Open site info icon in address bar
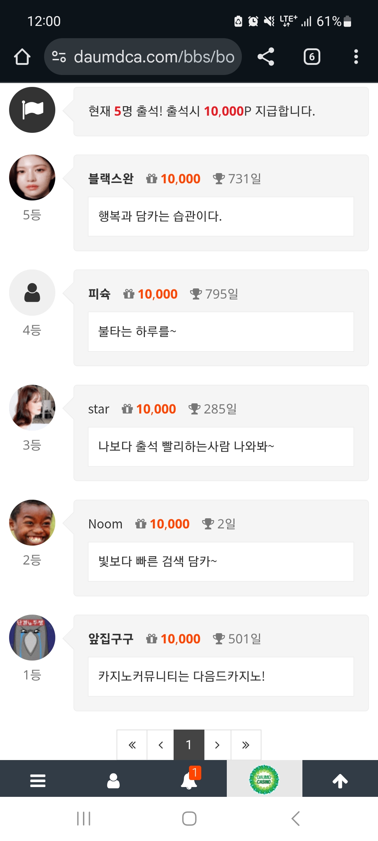This screenshot has height=841, width=378. click(x=59, y=57)
